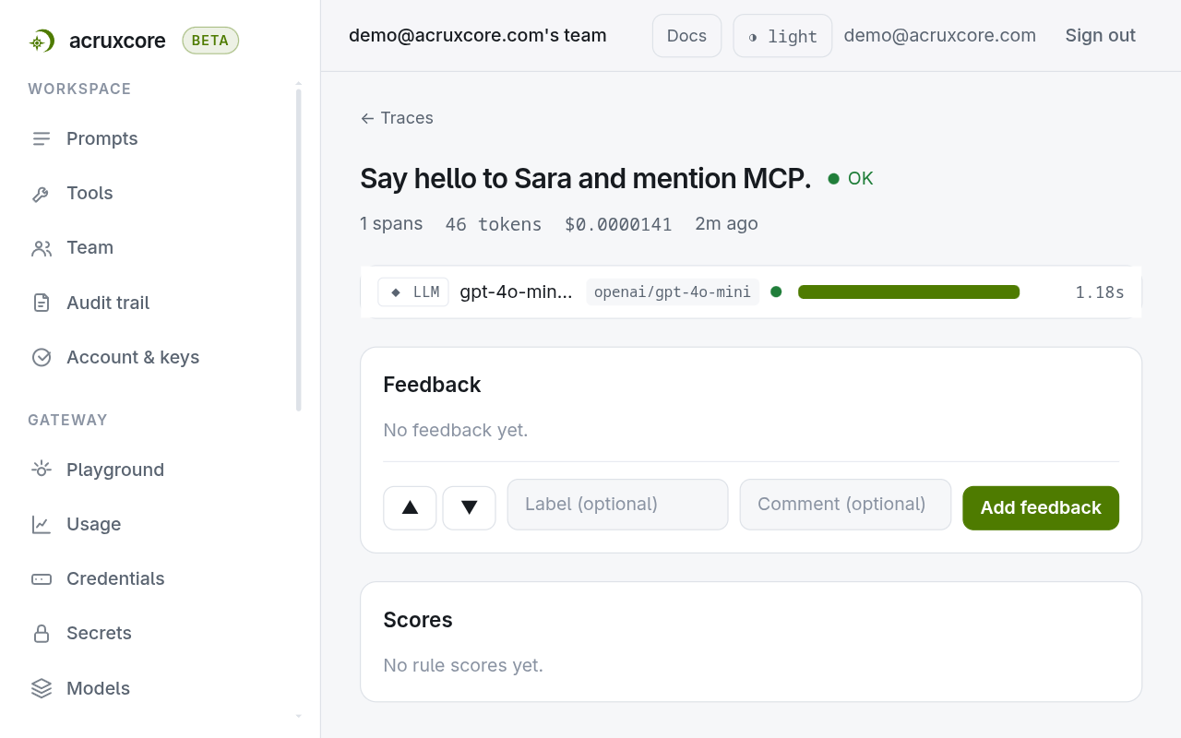Open the Playground page
Screen dimensions: 1181x738
click(115, 470)
